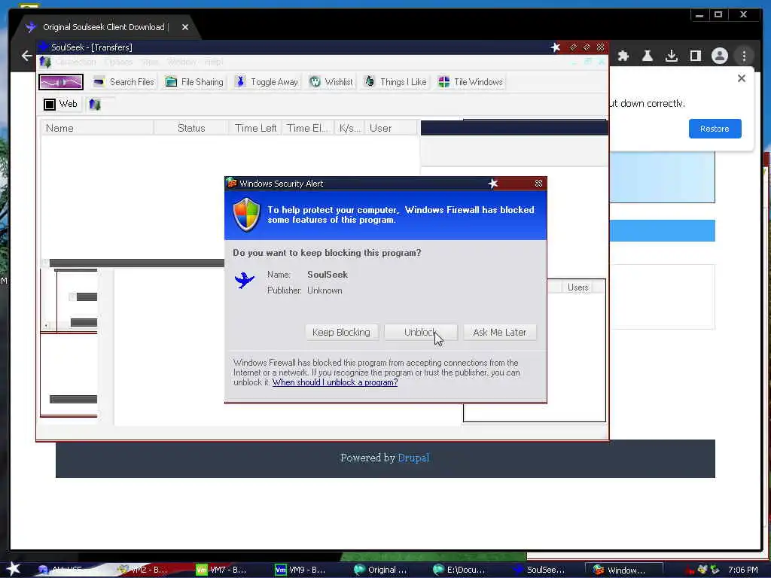Open the E:\Docu... taskbar window
Image resolution: width=771 pixels, height=578 pixels.
point(460,570)
